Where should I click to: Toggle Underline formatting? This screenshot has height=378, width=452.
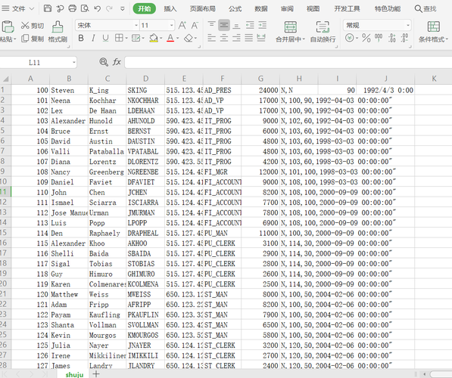[x=105, y=38]
